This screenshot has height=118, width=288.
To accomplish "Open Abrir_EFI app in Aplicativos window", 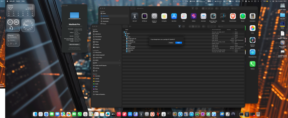I will click(x=134, y=16).
